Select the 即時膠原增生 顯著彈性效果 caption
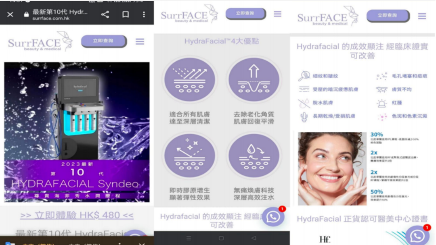The width and height of the screenshot is (436, 245). pyautogui.click(x=190, y=194)
